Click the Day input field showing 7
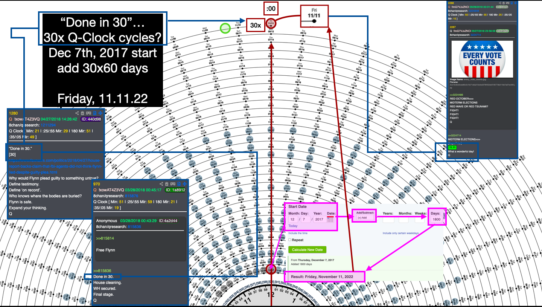Viewport: 542px width, 307px height. tap(305, 219)
